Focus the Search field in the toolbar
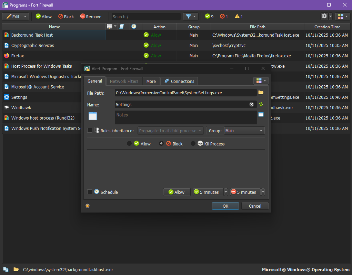 click(146, 17)
